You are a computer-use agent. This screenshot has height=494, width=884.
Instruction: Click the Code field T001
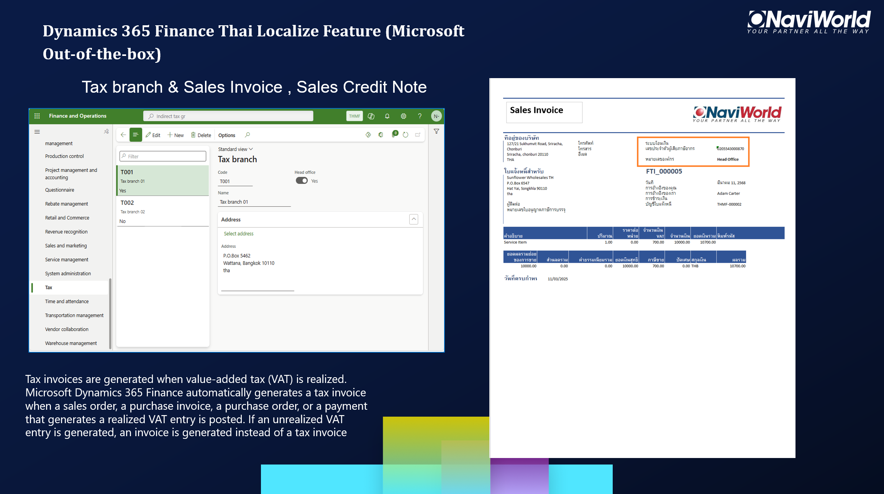[x=235, y=182]
